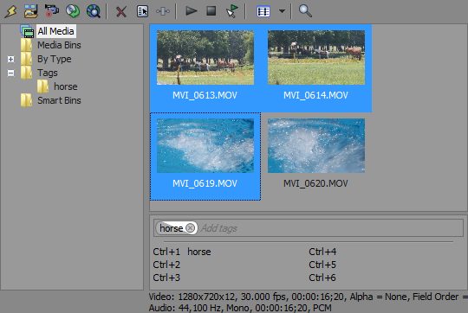Click the Add tags input field
The image size is (468, 313).
[x=330, y=228]
